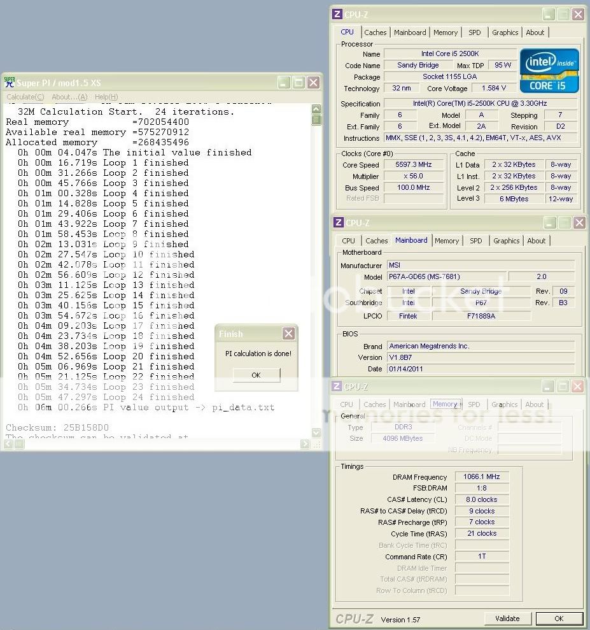Viewport: 590px width, 630px height.
Task: Close the Finish dialog with its X
Action: point(288,334)
